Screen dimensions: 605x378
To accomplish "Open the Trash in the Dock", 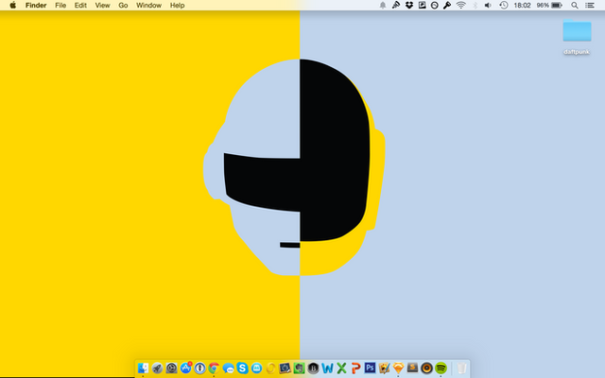I will (x=461, y=368).
